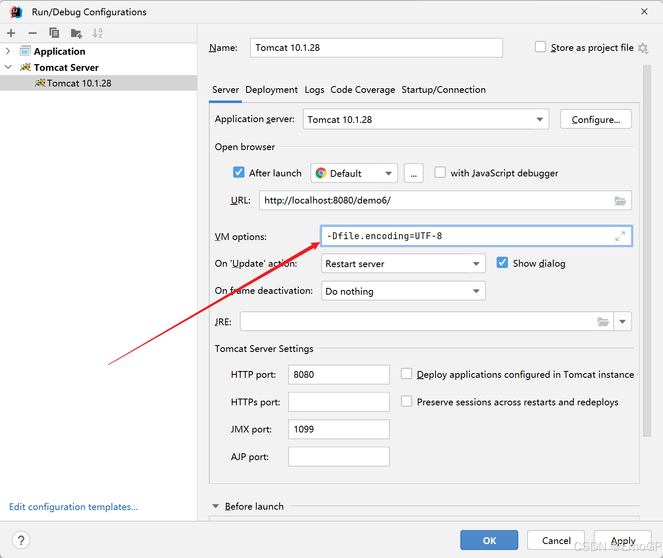
Task: Collapse the Tomcat Server tree node
Action: tap(8, 67)
